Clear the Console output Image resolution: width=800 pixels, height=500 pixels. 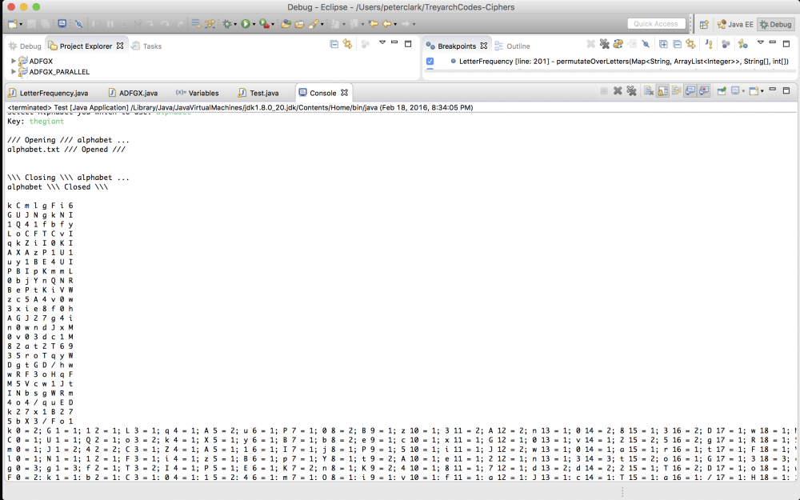tap(649, 91)
